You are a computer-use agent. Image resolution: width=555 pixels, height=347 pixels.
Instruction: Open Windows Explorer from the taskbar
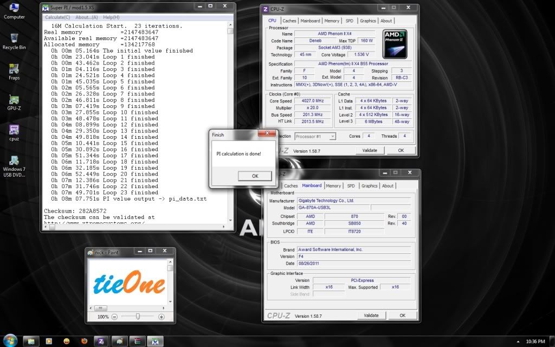31,341
